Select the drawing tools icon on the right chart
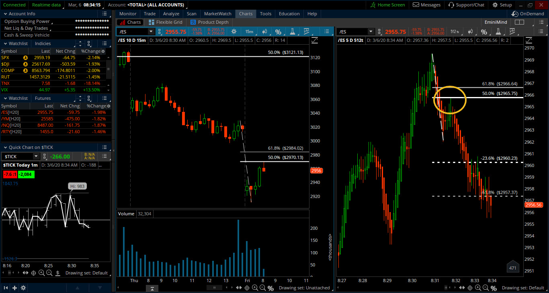The height and width of the screenshot is (293, 549). coord(512,31)
